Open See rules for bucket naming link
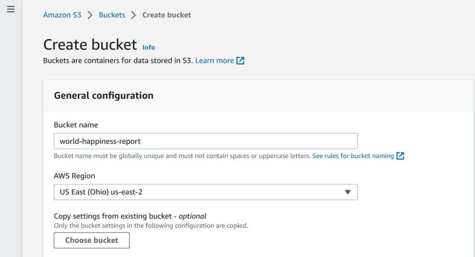 tap(353, 156)
